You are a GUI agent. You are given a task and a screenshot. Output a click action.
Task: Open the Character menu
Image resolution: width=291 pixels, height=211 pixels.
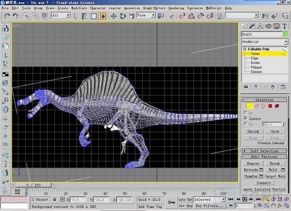coord(98,8)
